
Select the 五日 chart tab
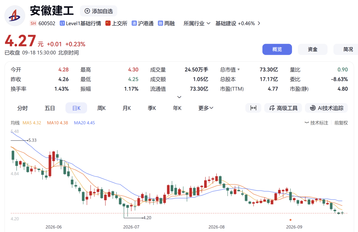(x=49, y=108)
